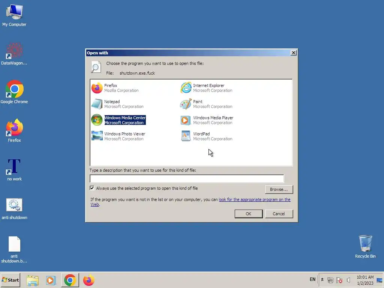Confirm with the OK button
This screenshot has height=288, width=384.
click(x=248, y=213)
